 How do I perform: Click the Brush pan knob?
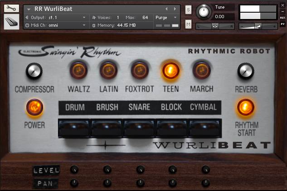[x=107, y=183]
